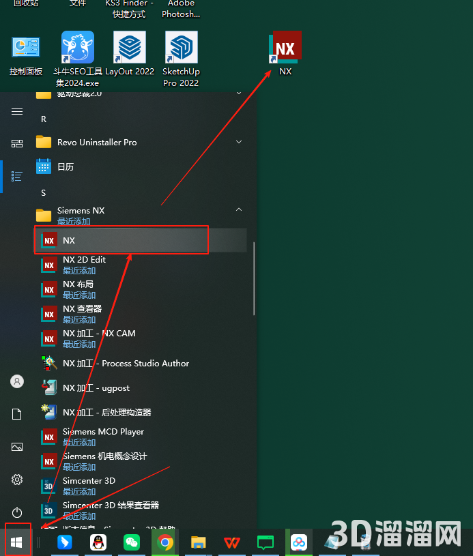Screen dimensions: 473x556
Task: Expand the Start menu hamburger navigation
Action: (x=17, y=112)
